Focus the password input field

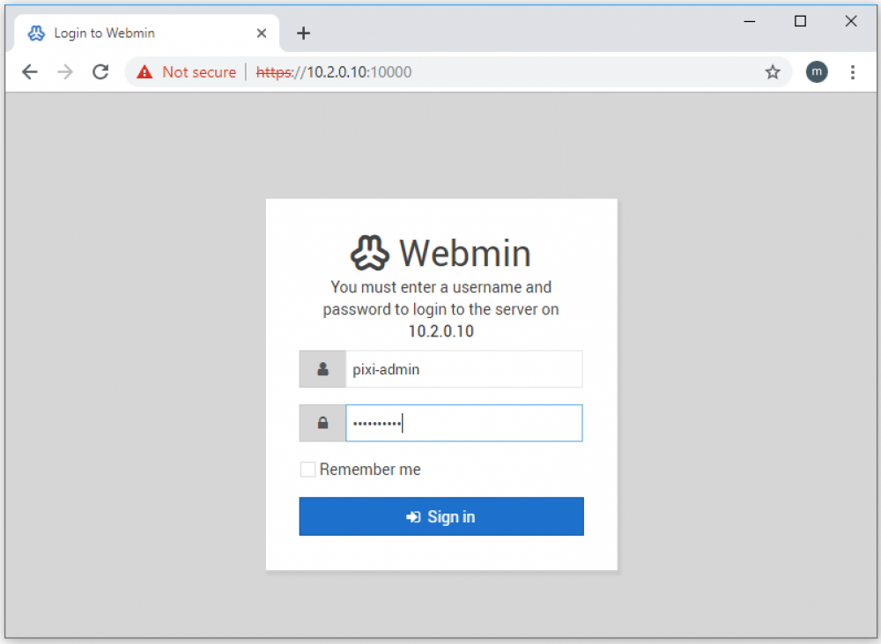(464, 423)
